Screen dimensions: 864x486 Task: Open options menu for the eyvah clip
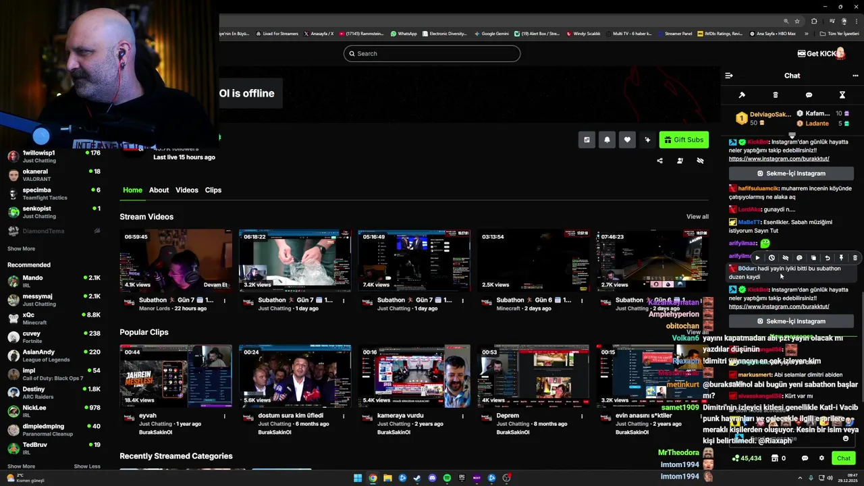click(225, 416)
